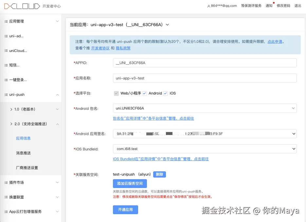Screen dimensions: 306x222
Task: Open 应用信息 menu item
Action: 23,138
